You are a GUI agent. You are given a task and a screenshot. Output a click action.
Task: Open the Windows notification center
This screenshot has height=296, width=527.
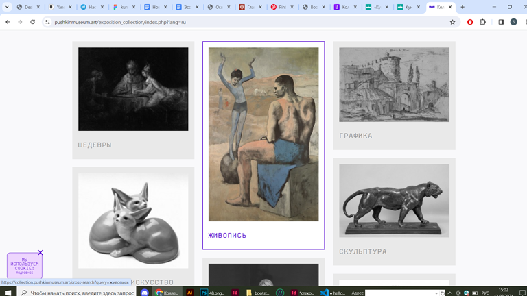pos(522,293)
